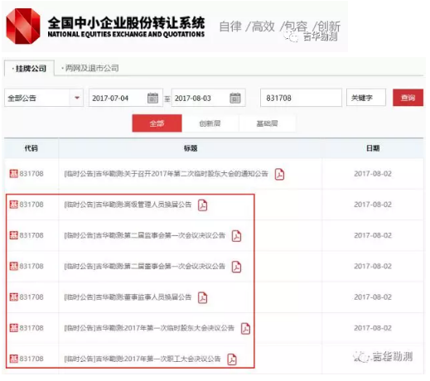Click code 831708 in 职工大会决议公告 row
This screenshot has height=381, width=430.
[x=31, y=359]
